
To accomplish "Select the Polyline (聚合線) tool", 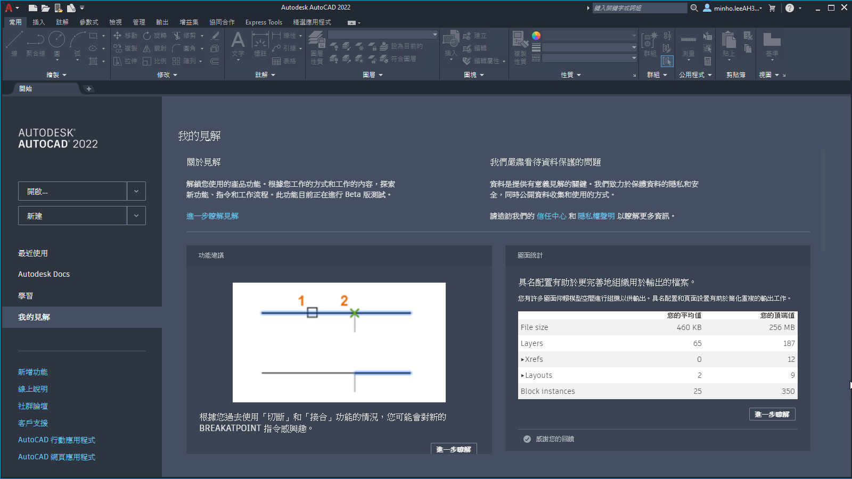I will pos(36,44).
